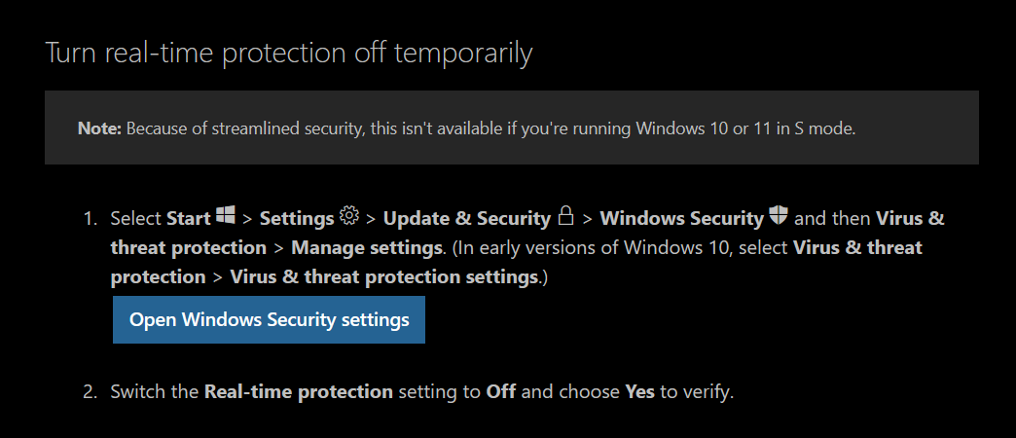Screen dimensions: 1016x438
Task: Click the Windows Start logo icon
Action: [226, 215]
